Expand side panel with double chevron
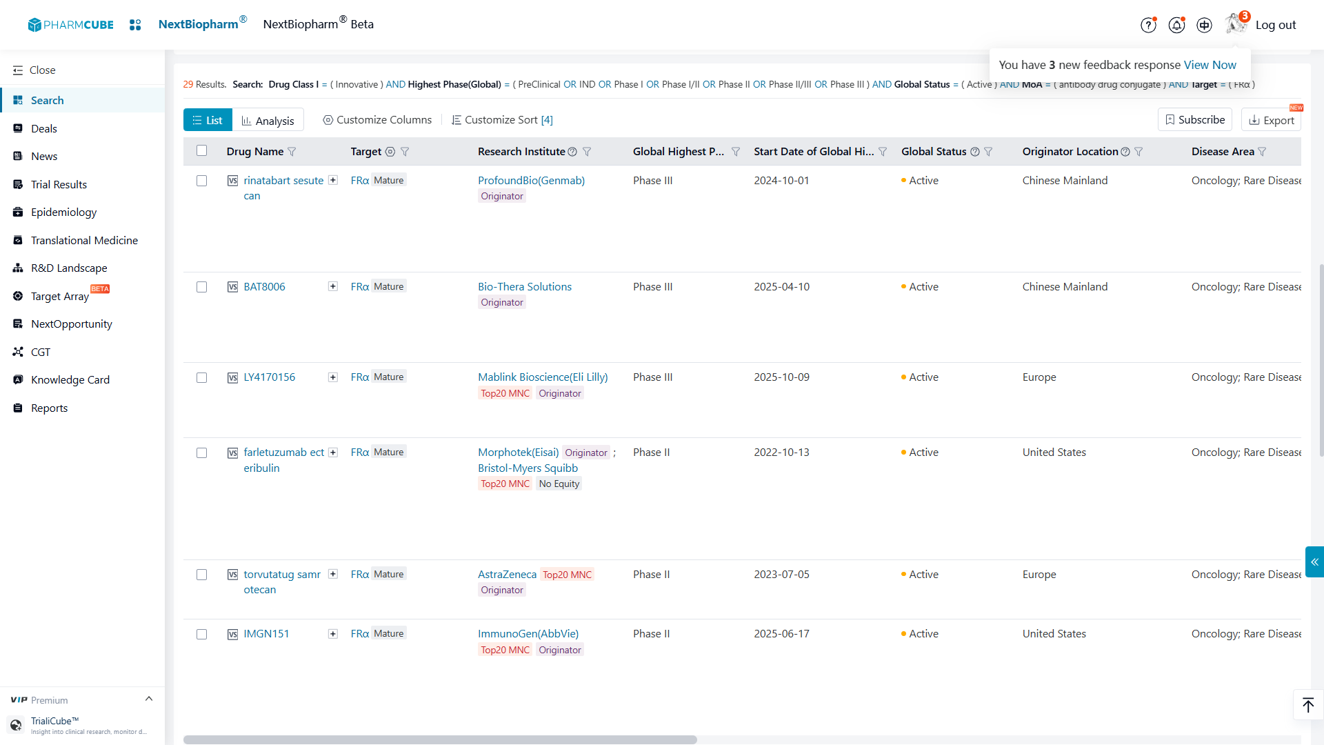Image resolution: width=1324 pixels, height=745 pixels. pos(1314,562)
